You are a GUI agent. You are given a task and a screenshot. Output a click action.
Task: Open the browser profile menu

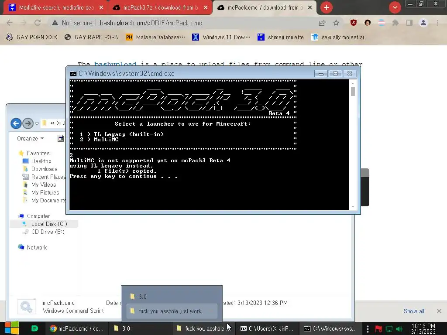(x=423, y=23)
